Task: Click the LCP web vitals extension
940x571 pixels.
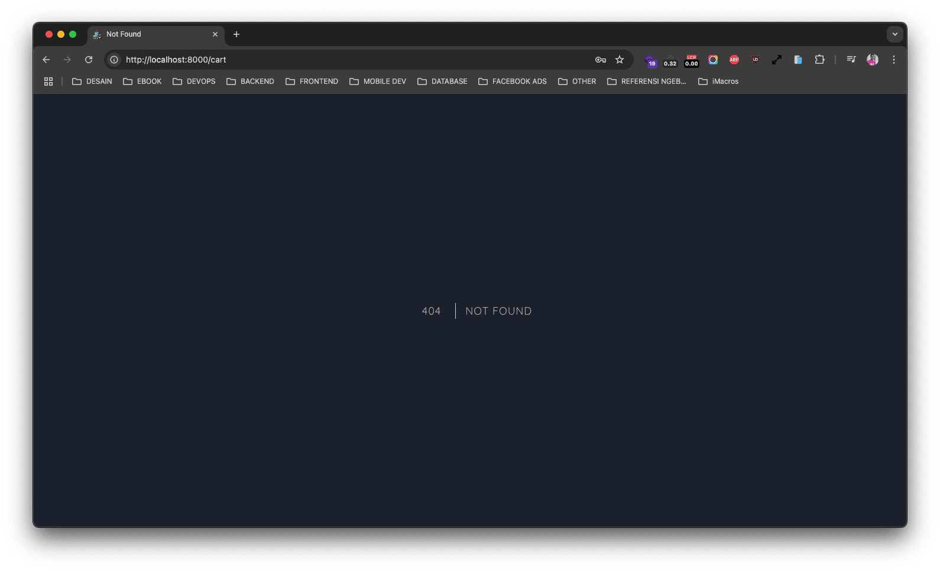Action: point(691,60)
